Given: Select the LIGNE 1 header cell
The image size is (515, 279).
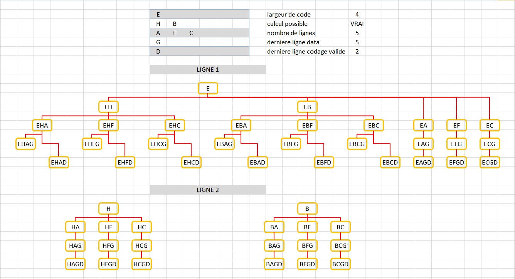Looking at the screenshot, I should click(x=208, y=70).
